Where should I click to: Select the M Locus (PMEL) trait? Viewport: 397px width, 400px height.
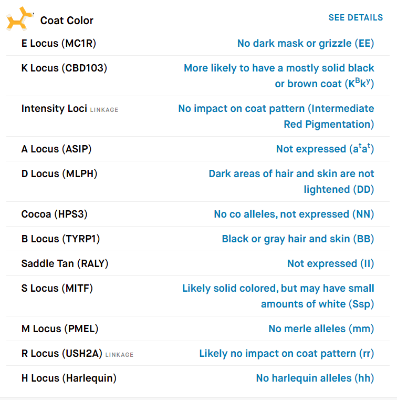point(60,329)
